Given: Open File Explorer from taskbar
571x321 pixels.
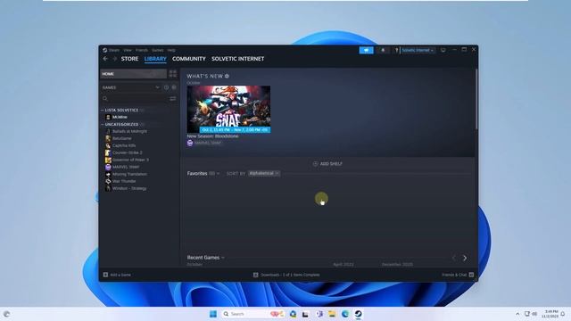Looking at the screenshot, I should click(x=332, y=314).
